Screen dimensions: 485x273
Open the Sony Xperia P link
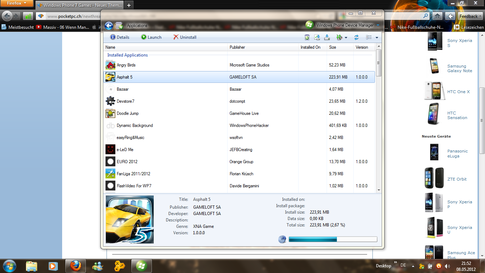459,204
